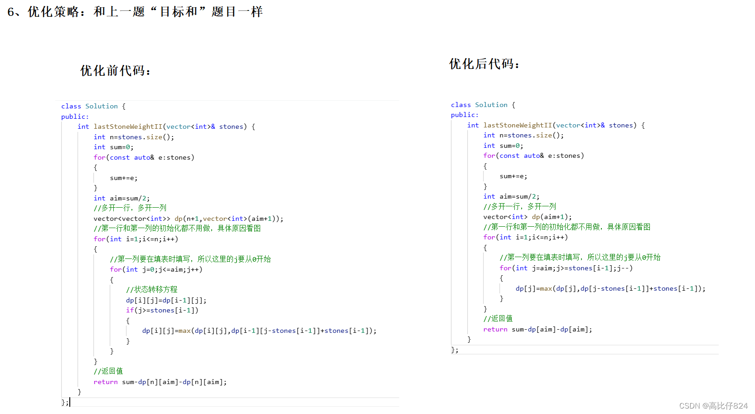Click 'sum+=e;' in left code

click(x=124, y=178)
